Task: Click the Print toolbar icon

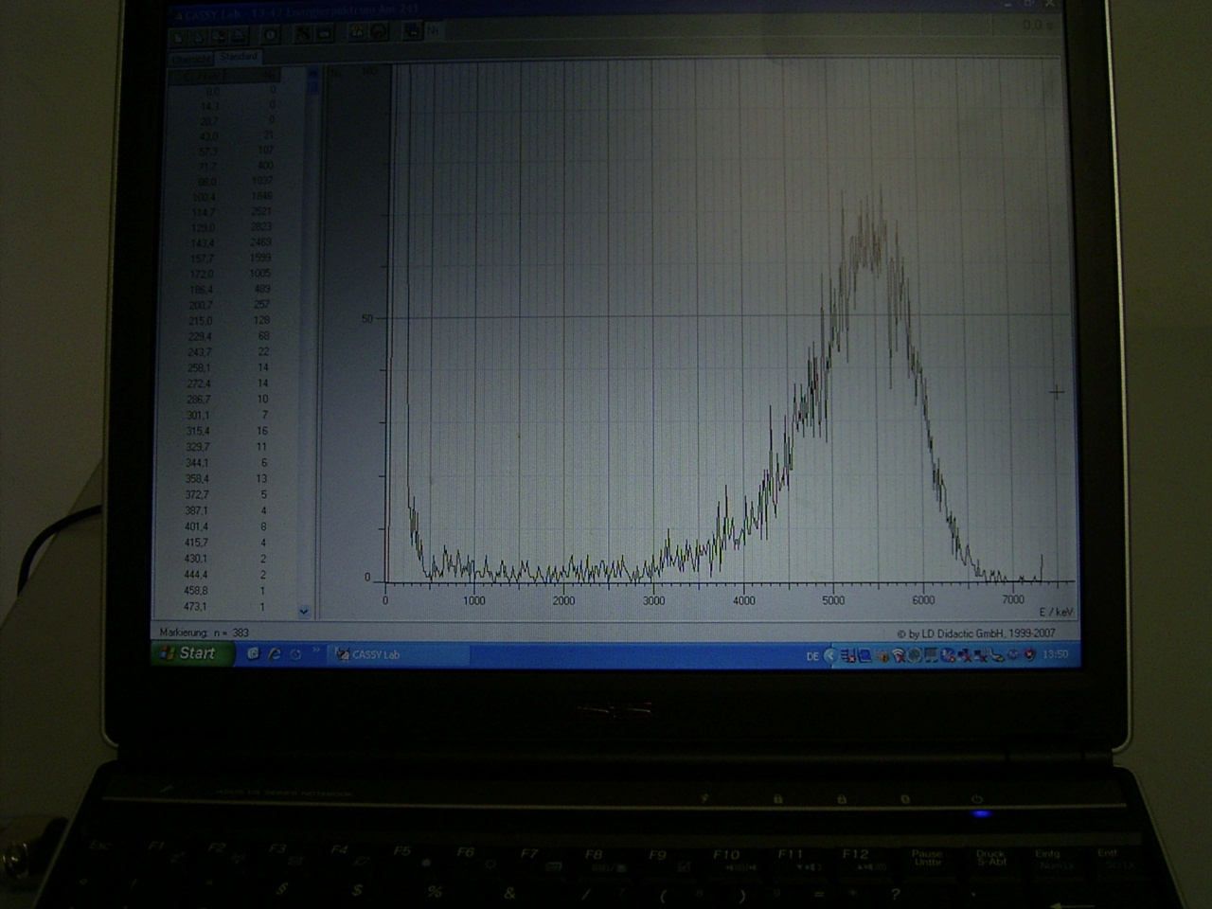Action: tap(240, 36)
